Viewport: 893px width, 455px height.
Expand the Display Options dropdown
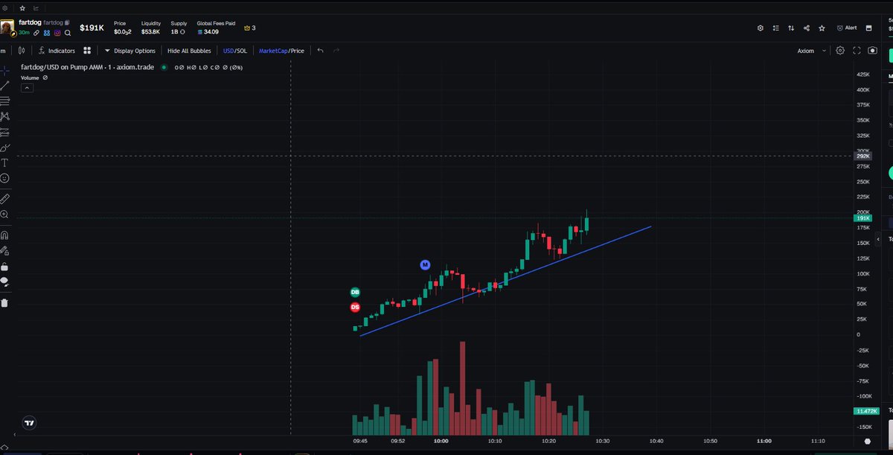[x=132, y=51]
